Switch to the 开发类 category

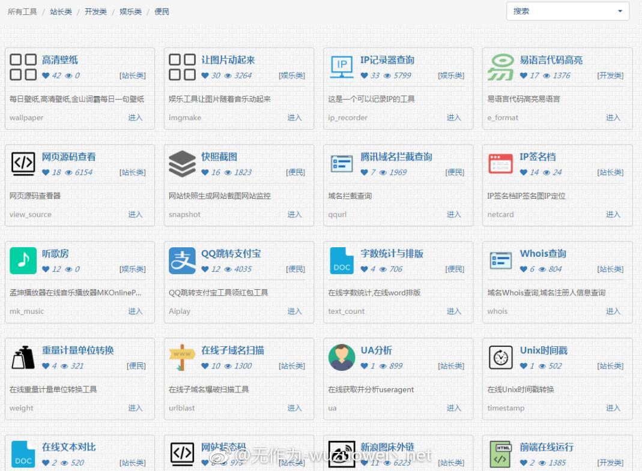pyautogui.click(x=95, y=11)
